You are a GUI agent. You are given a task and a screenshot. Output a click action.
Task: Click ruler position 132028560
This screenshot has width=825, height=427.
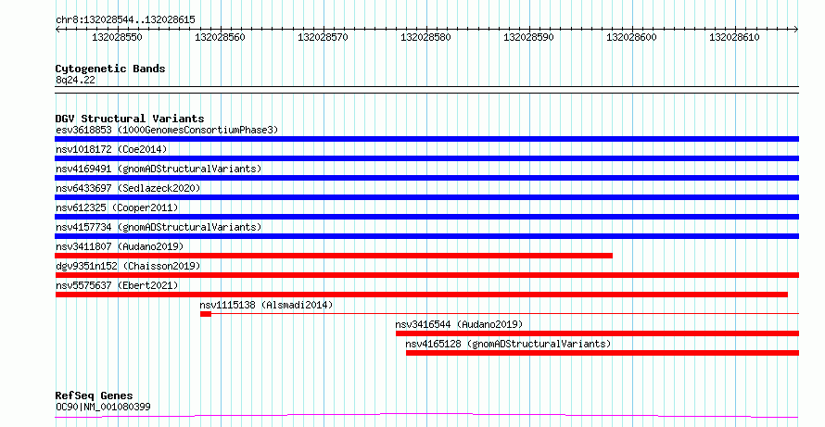220,37
